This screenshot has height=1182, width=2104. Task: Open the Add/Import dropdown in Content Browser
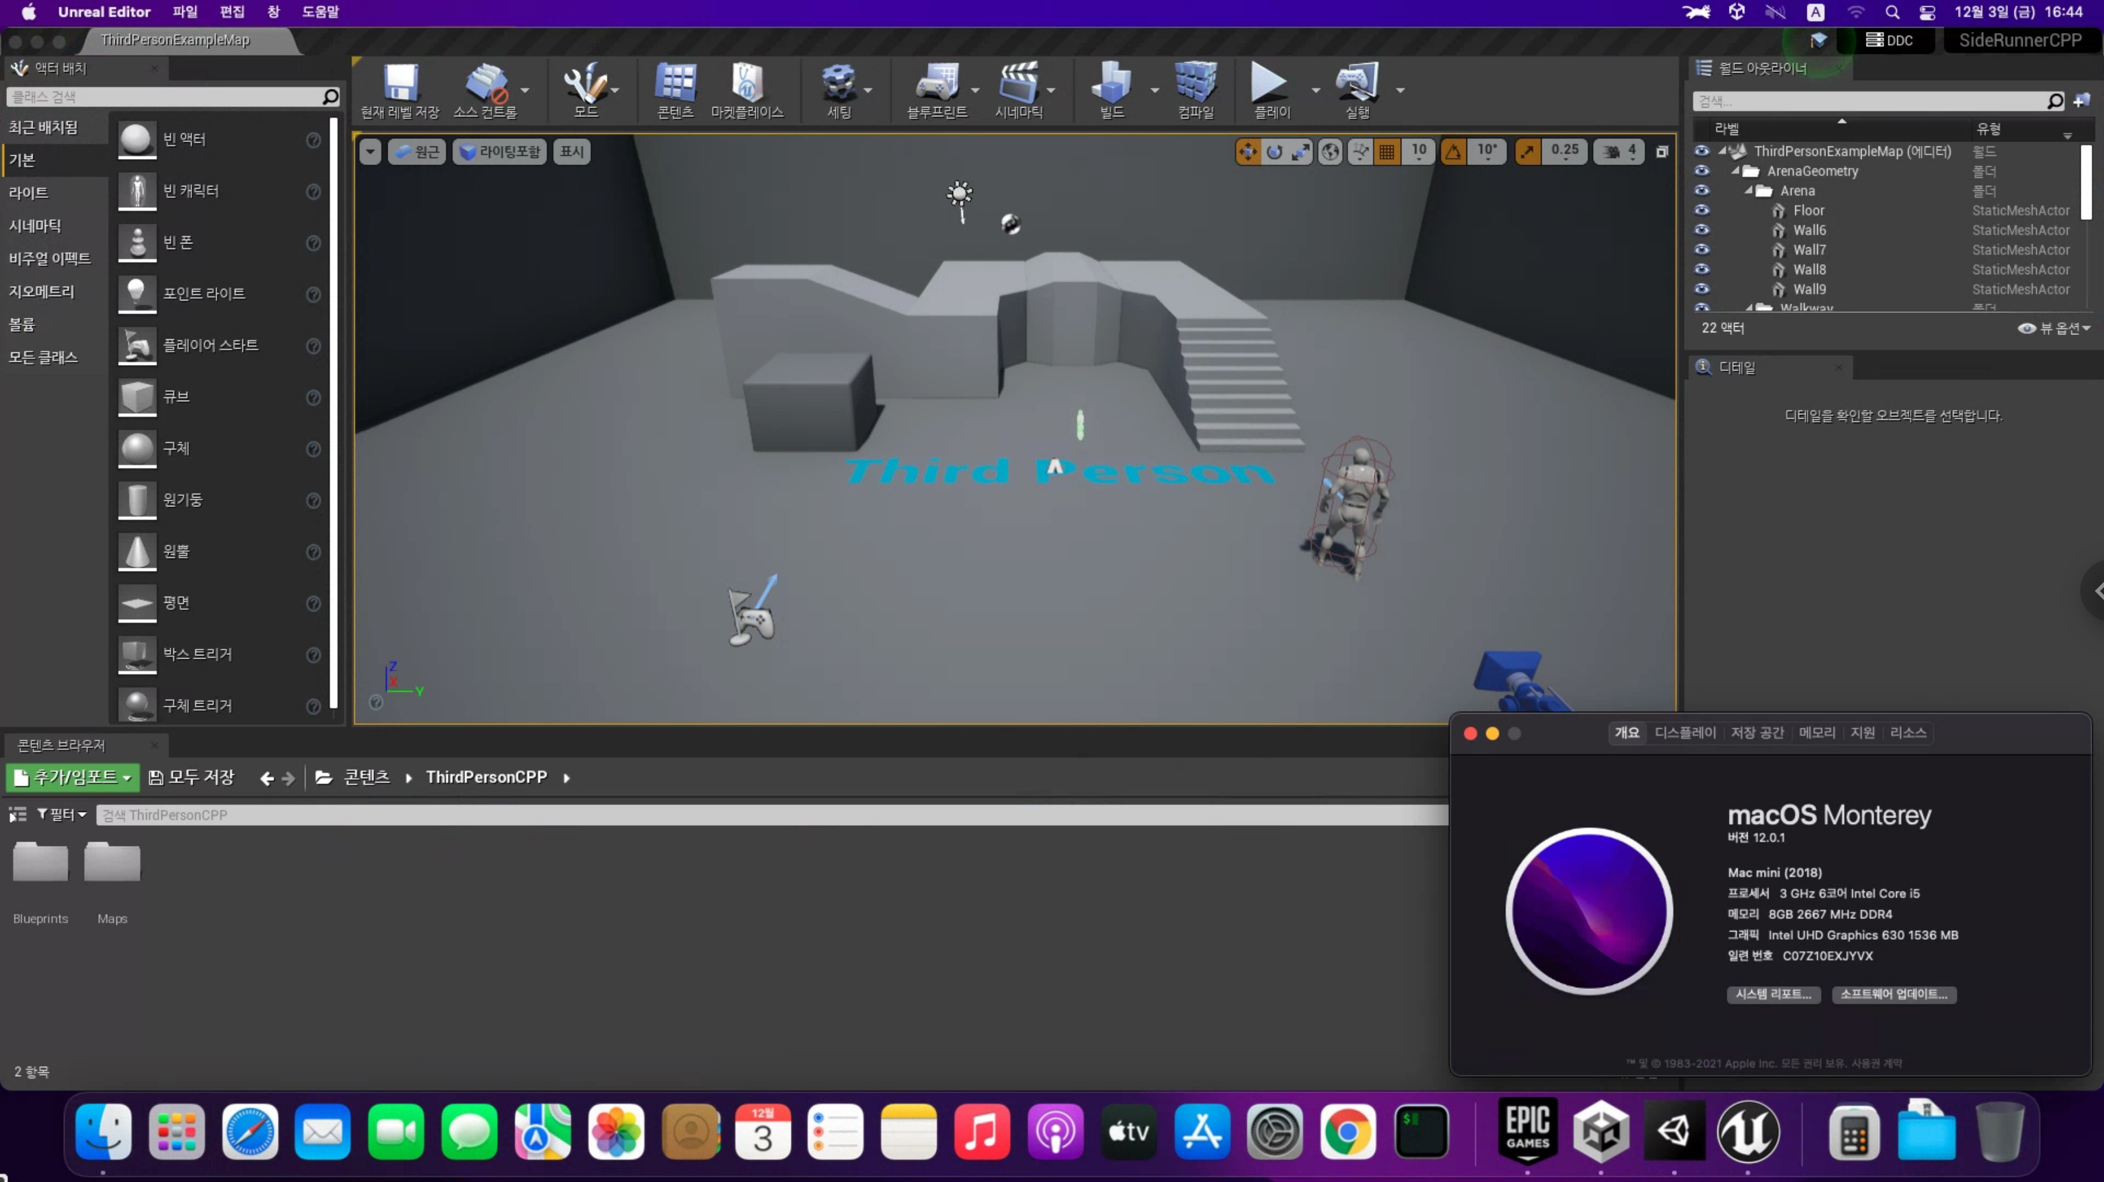click(73, 777)
